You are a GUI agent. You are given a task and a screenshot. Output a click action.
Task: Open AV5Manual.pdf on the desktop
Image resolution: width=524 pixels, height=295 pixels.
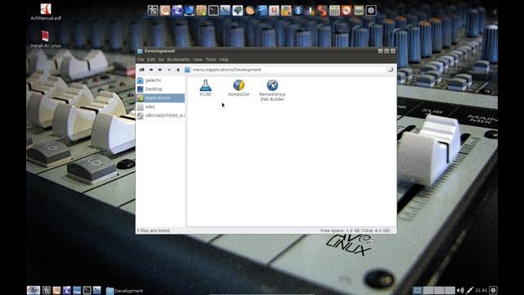pyautogui.click(x=46, y=12)
